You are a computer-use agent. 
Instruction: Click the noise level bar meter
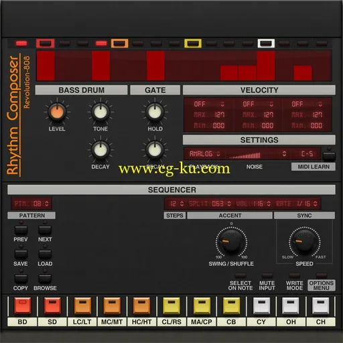[245, 155]
